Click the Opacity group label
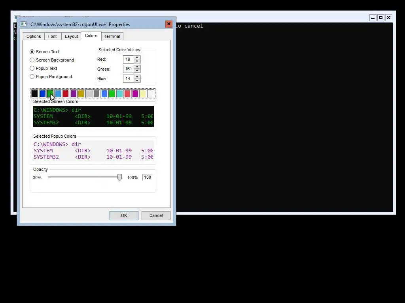Screen dimensions: 405x303 41,169
